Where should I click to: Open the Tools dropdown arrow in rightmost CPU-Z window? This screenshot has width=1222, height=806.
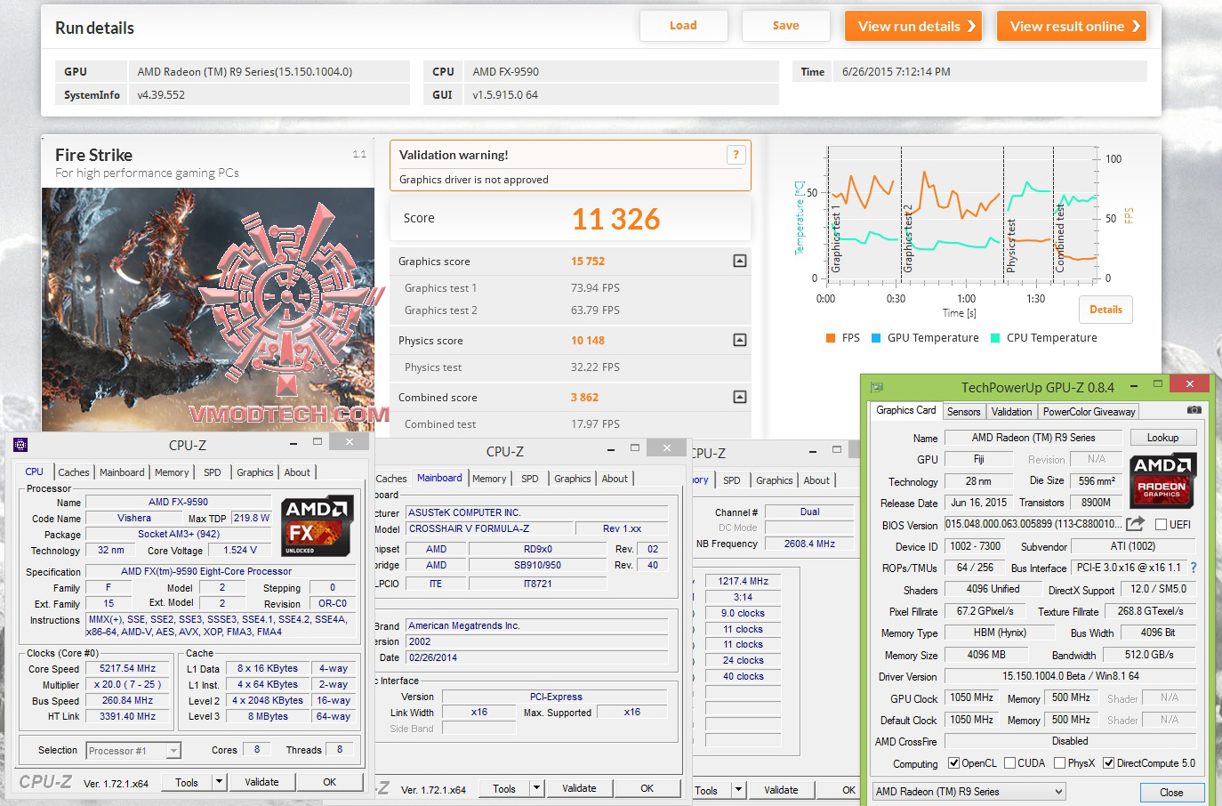[x=738, y=790]
